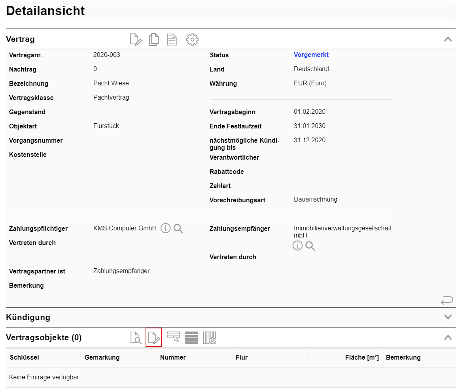Collapse the Vertragsobjekte section
Screen dimensions: 456x392
(x=448, y=337)
